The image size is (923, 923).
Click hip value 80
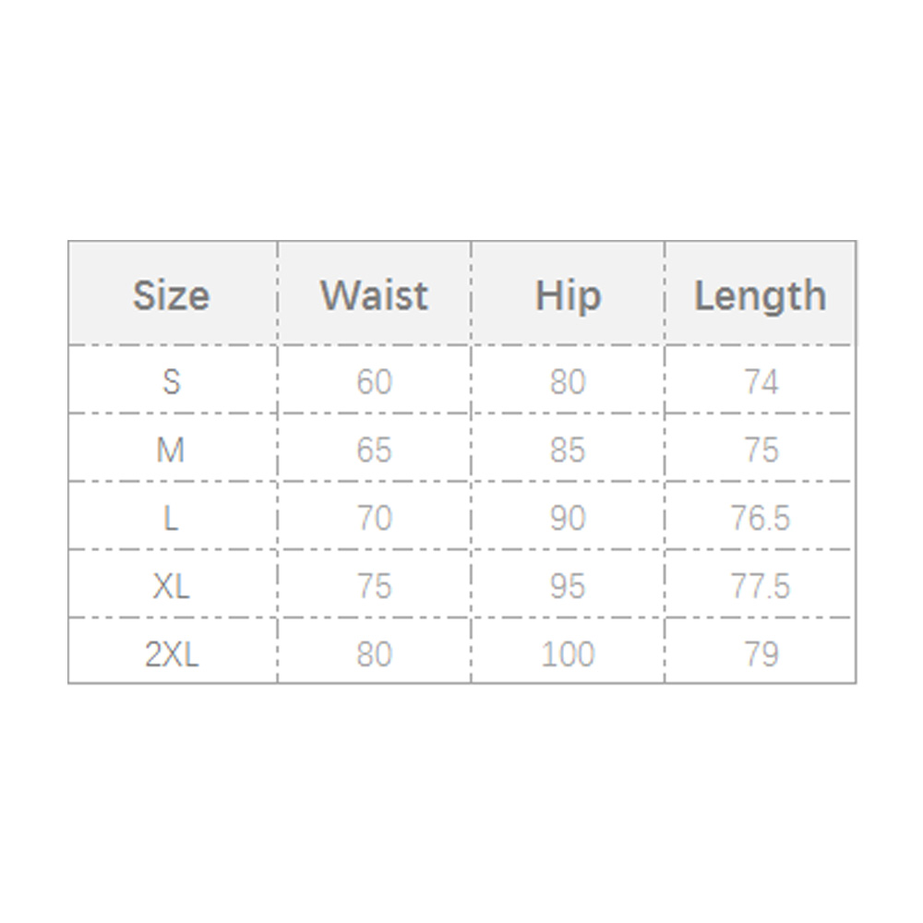[568, 381]
